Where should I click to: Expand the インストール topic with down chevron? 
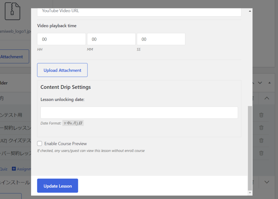[x=267, y=182]
